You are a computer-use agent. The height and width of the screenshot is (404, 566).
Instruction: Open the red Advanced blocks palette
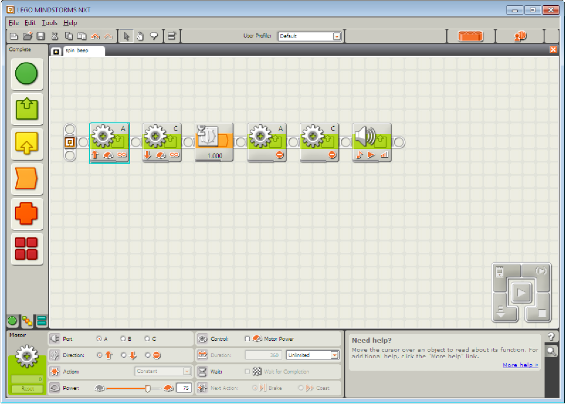coord(27,249)
